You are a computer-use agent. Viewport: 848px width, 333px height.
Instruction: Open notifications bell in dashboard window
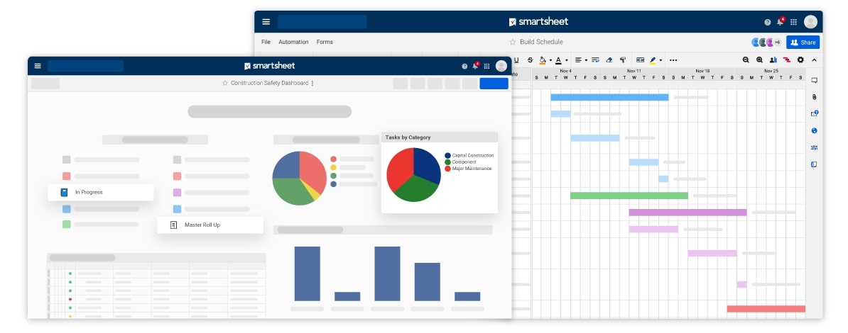[475, 66]
